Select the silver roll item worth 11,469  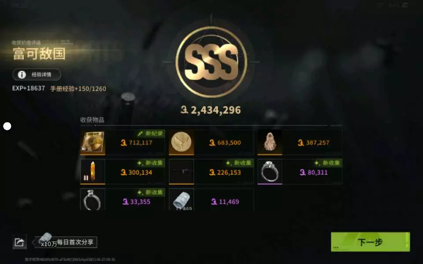pyautogui.click(x=181, y=199)
